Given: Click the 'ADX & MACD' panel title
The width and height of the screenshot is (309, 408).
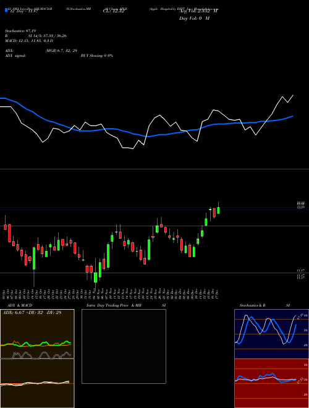Looking at the screenshot, I should (20, 305).
